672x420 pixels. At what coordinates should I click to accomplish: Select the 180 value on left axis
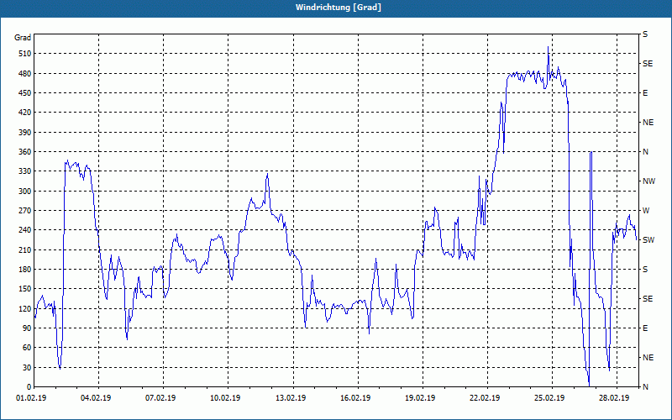coord(25,270)
